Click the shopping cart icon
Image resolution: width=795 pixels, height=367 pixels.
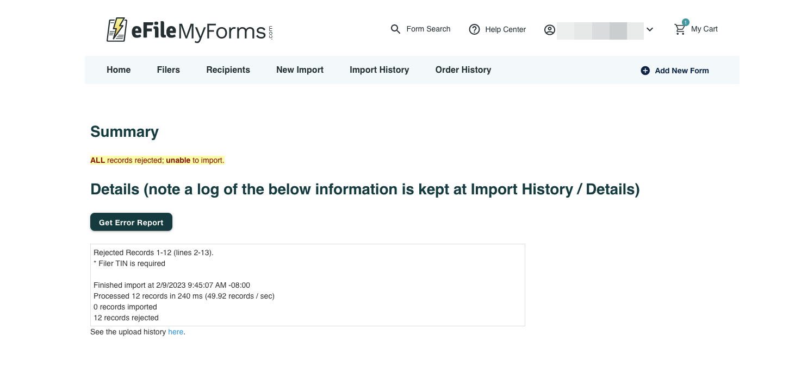tap(680, 30)
